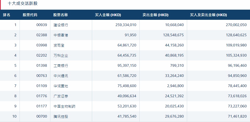Click buy amount 64,456,735
The image size is (250, 122).
tap(127, 56)
